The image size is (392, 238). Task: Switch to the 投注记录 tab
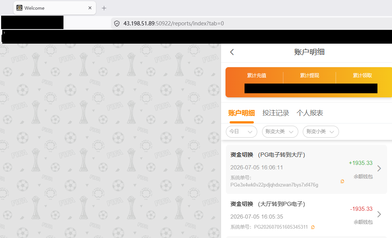(276, 113)
